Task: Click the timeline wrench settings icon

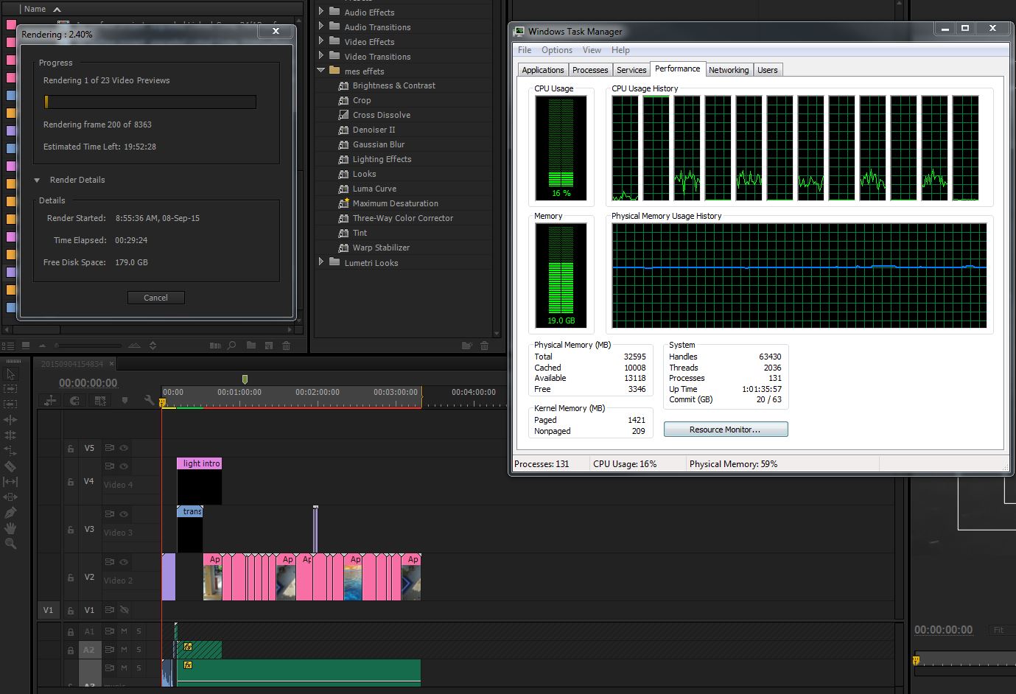Action: (x=150, y=401)
